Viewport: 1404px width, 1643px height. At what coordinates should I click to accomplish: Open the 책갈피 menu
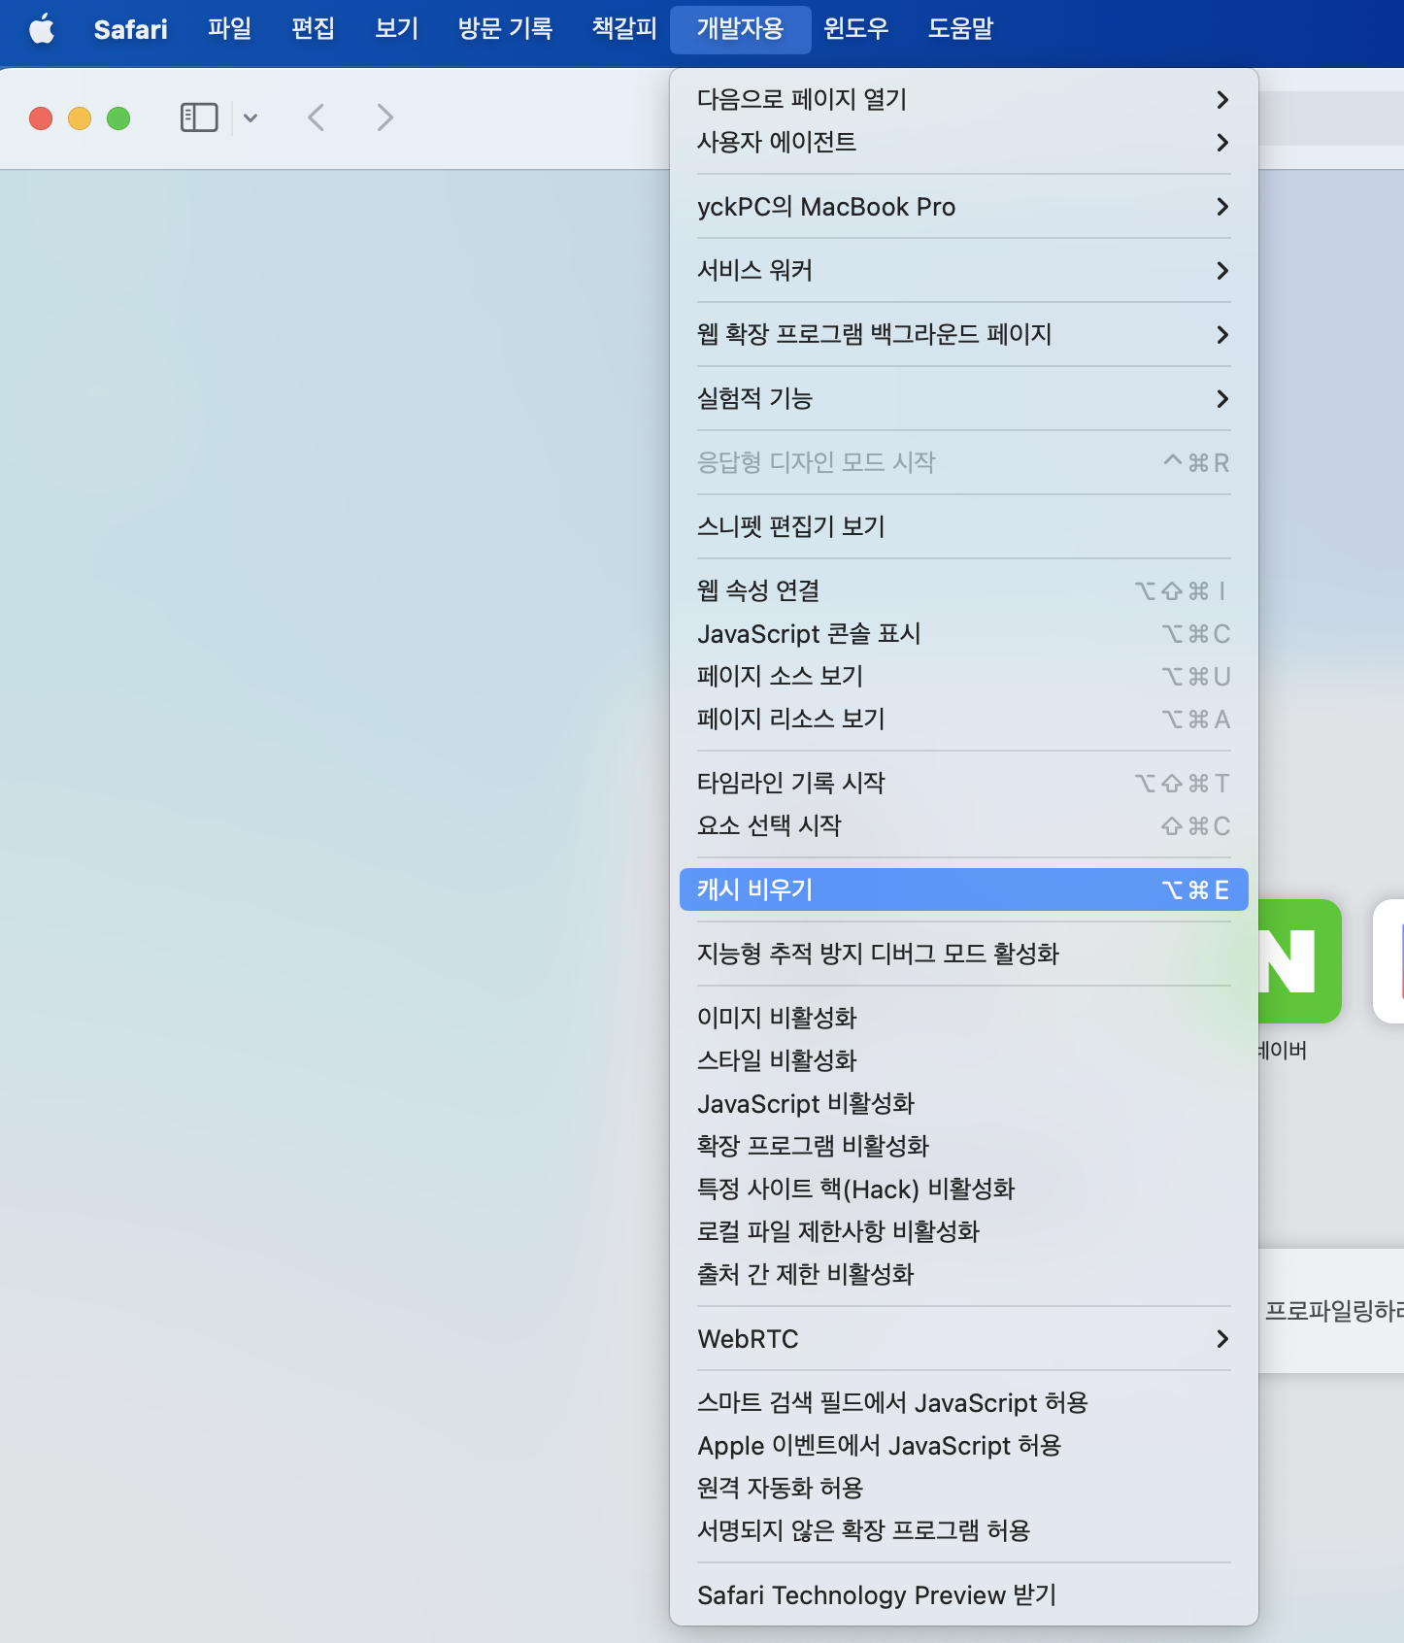point(624,29)
